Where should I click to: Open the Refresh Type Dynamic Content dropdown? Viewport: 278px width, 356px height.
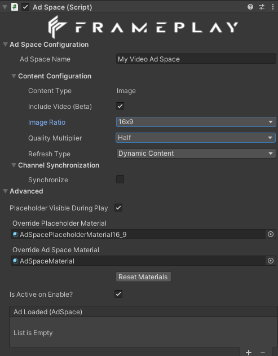(x=196, y=153)
